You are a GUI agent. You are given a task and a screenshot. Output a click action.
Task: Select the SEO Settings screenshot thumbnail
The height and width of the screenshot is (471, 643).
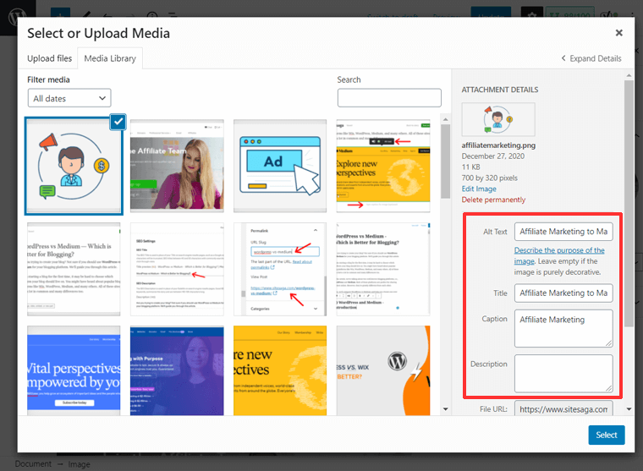tap(177, 269)
